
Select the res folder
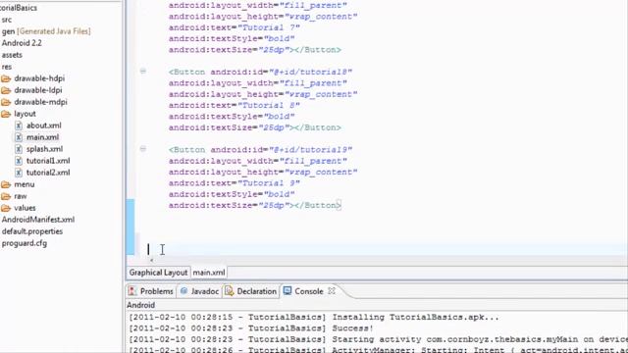[x=7, y=67]
